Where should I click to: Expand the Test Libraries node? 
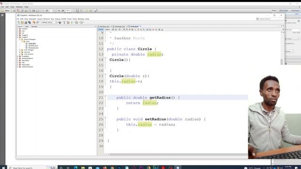click(x=20, y=54)
